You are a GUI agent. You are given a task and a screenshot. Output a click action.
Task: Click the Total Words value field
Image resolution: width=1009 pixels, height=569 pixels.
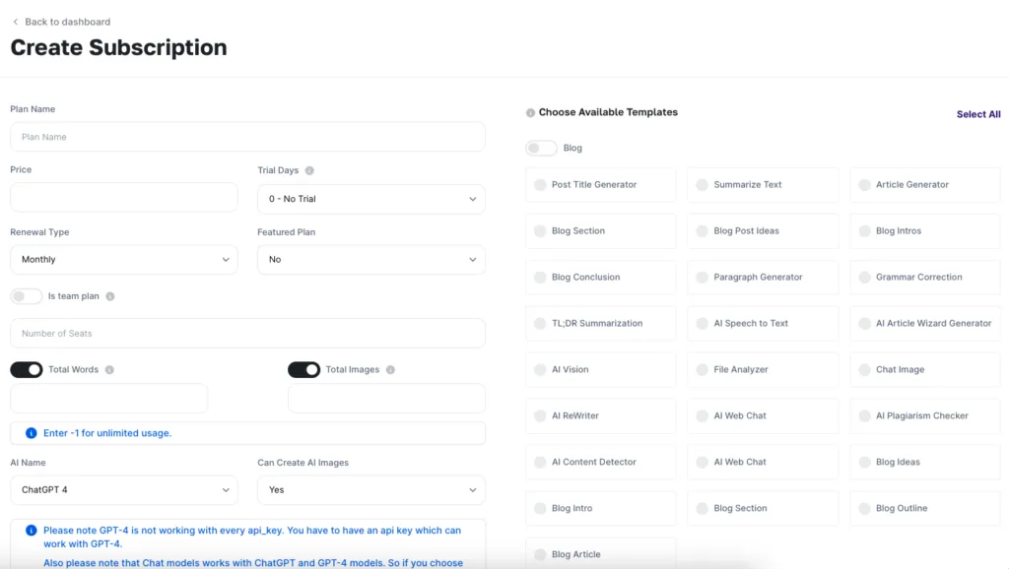click(x=108, y=399)
